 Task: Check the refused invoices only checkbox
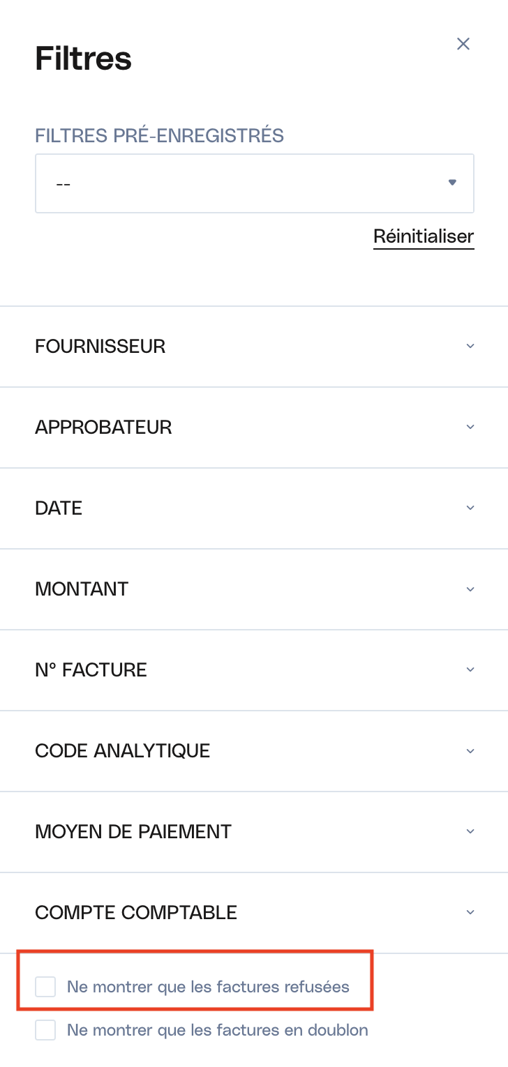45,987
